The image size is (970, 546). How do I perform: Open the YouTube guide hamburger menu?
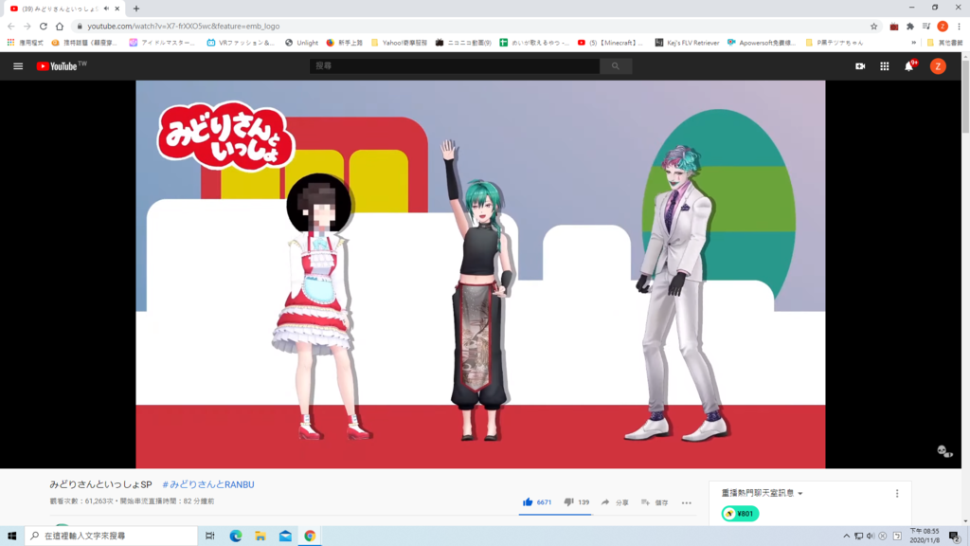click(18, 66)
